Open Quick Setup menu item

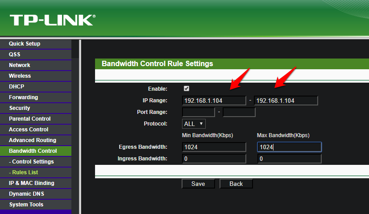36,44
